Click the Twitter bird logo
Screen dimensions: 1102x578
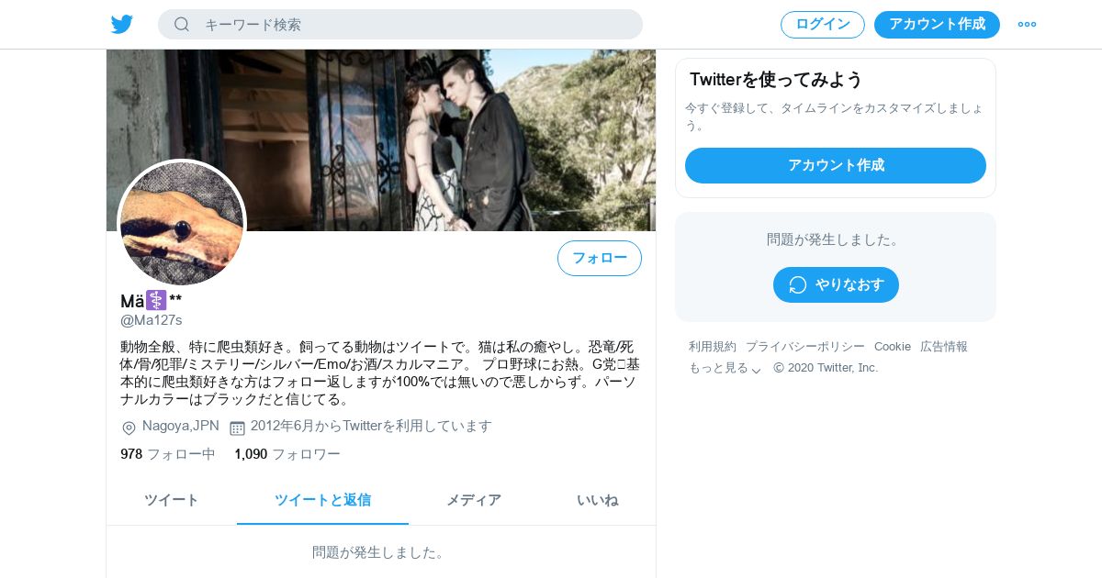tap(122, 25)
